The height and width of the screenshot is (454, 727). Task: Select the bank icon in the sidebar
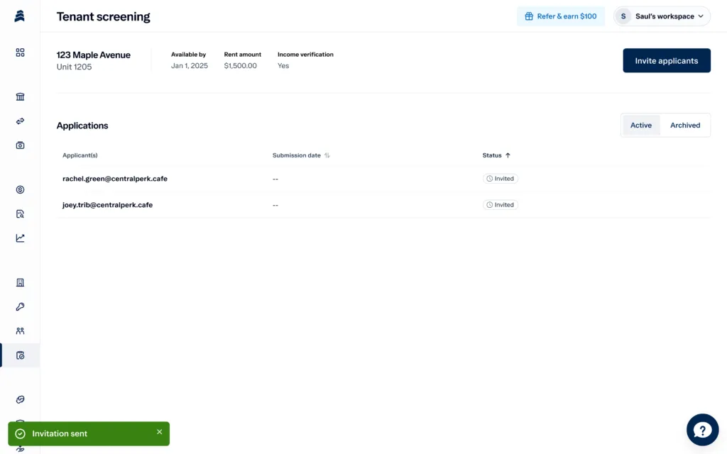coord(19,96)
